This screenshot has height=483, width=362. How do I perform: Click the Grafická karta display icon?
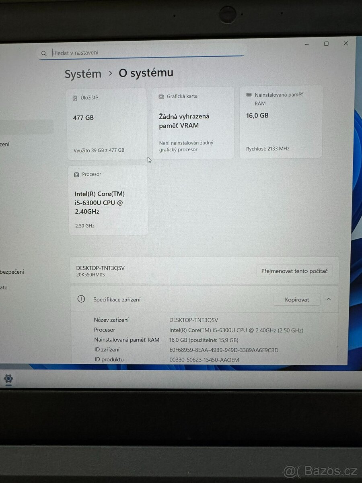pyautogui.click(x=162, y=96)
